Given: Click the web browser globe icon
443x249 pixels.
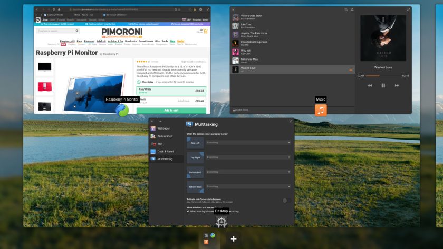Looking at the screenshot, I should (x=122, y=110).
